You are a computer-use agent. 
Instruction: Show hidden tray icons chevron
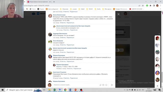click(x=125, y=90)
